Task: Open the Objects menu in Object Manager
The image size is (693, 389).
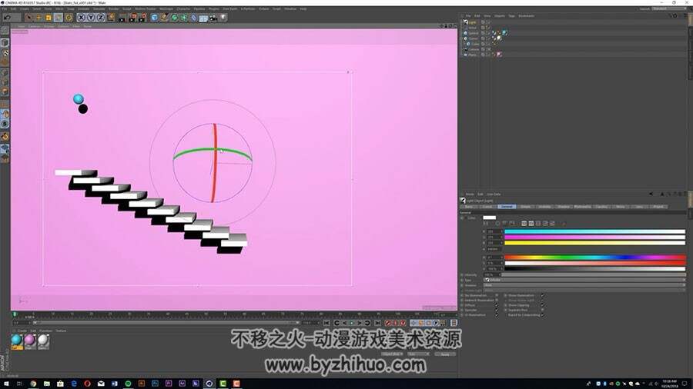Action: point(500,16)
